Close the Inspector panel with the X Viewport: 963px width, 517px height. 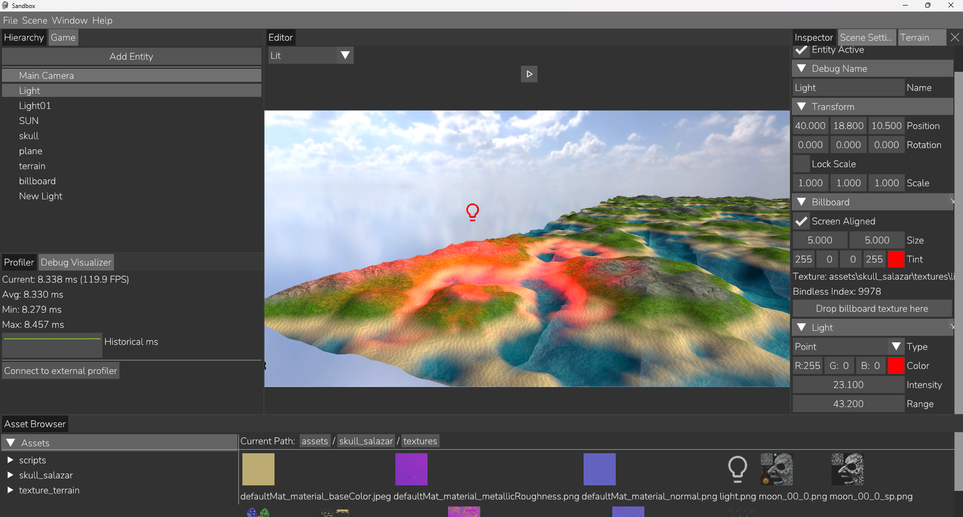[x=955, y=38]
